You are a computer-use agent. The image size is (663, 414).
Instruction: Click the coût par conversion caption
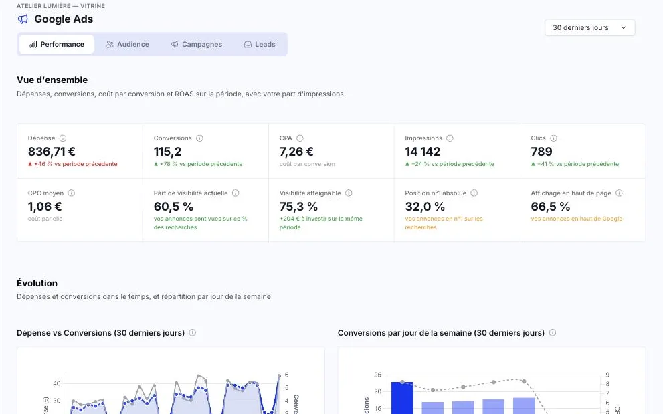tap(307, 164)
